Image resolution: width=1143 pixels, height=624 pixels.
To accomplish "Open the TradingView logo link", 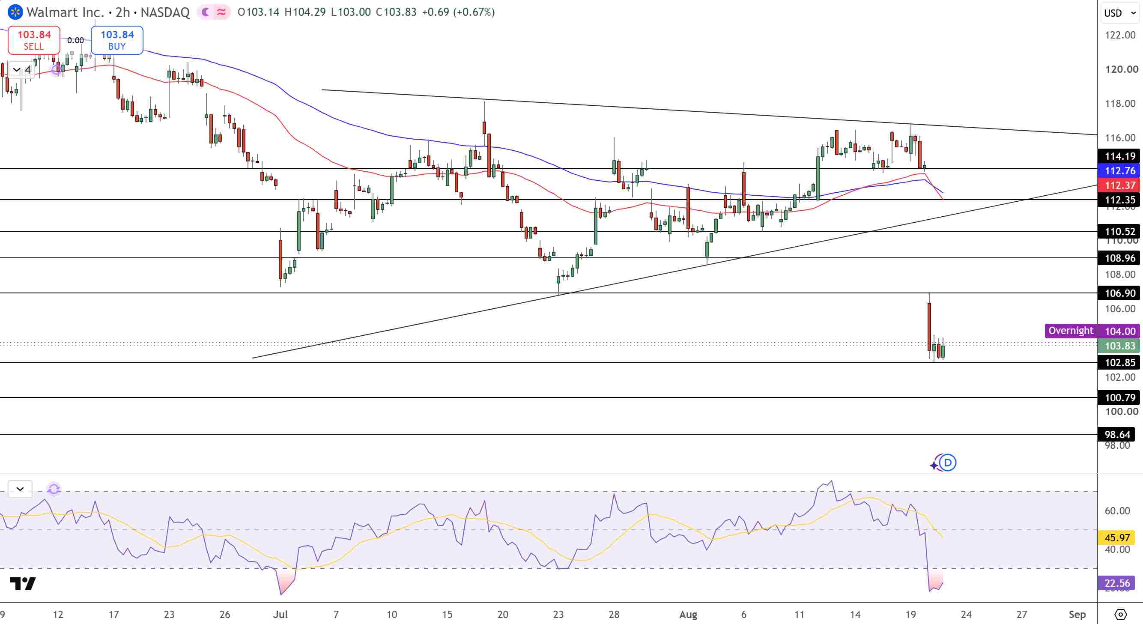I will point(23,584).
